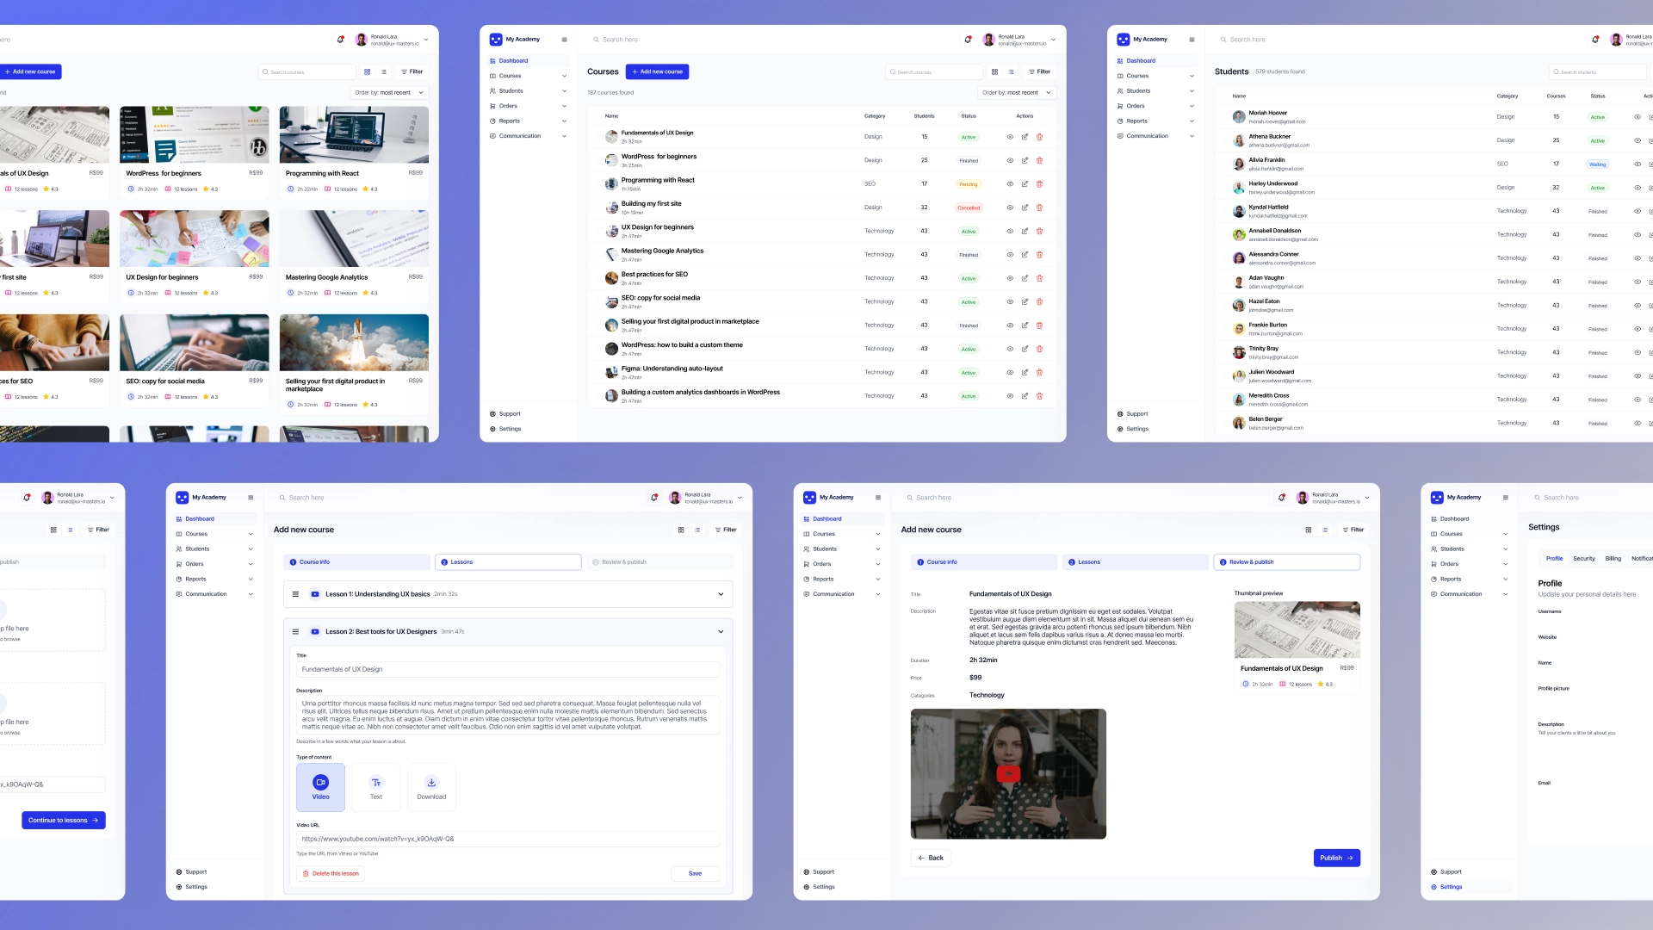Image resolution: width=1653 pixels, height=930 pixels.
Task: Open the Review & publish step tab
Action: pyautogui.click(x=623, y=562)
